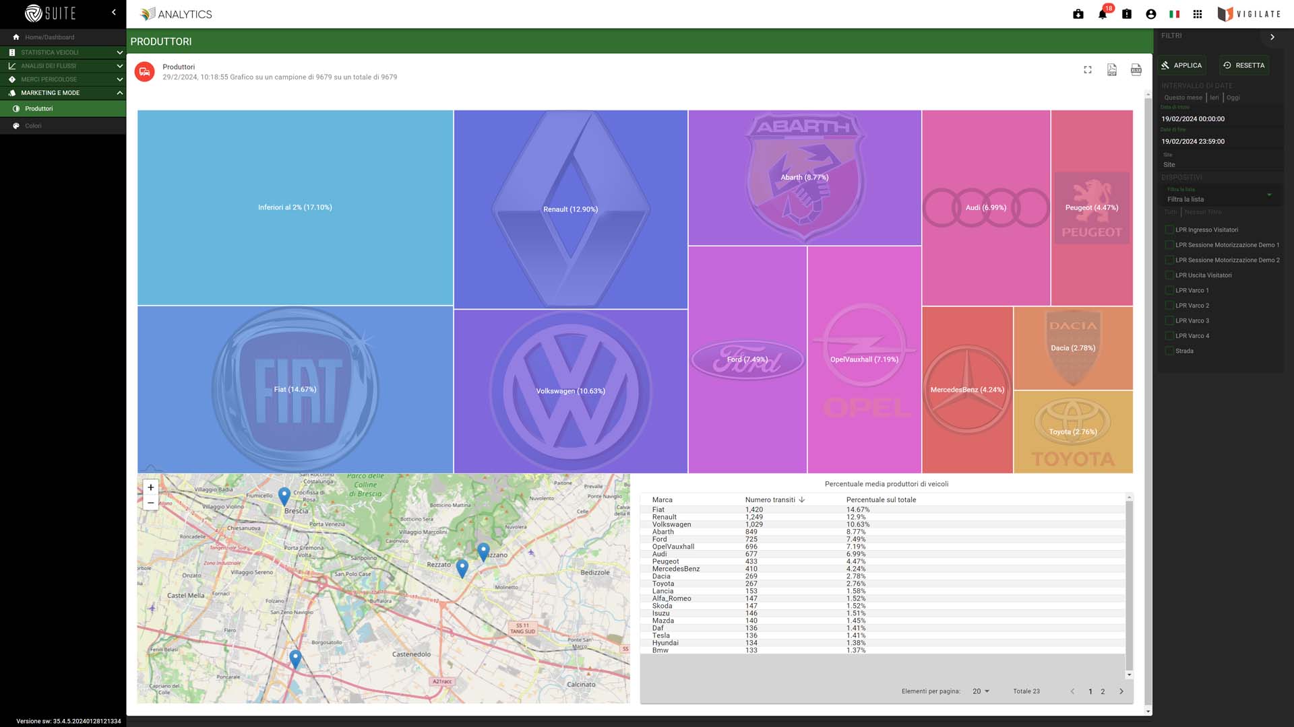Click the Abarth treemap tile
The image size is (1294, 727).
pos(805,178)
